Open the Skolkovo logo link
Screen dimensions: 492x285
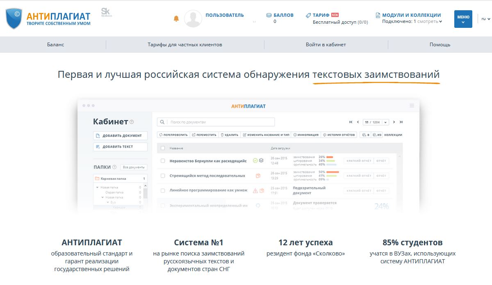[106, 13]
